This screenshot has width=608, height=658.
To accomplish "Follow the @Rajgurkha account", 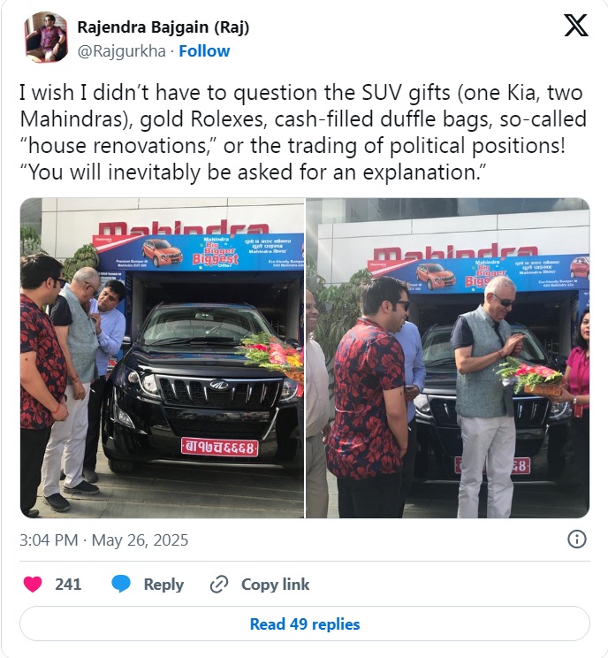I will (x=204, y=50).
